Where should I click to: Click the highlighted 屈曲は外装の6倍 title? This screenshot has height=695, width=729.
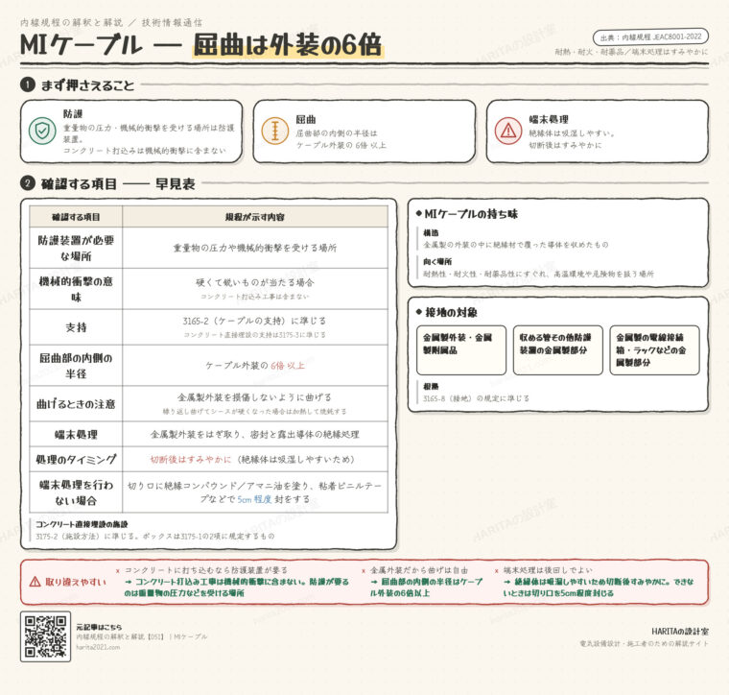[x=288, y=45]
